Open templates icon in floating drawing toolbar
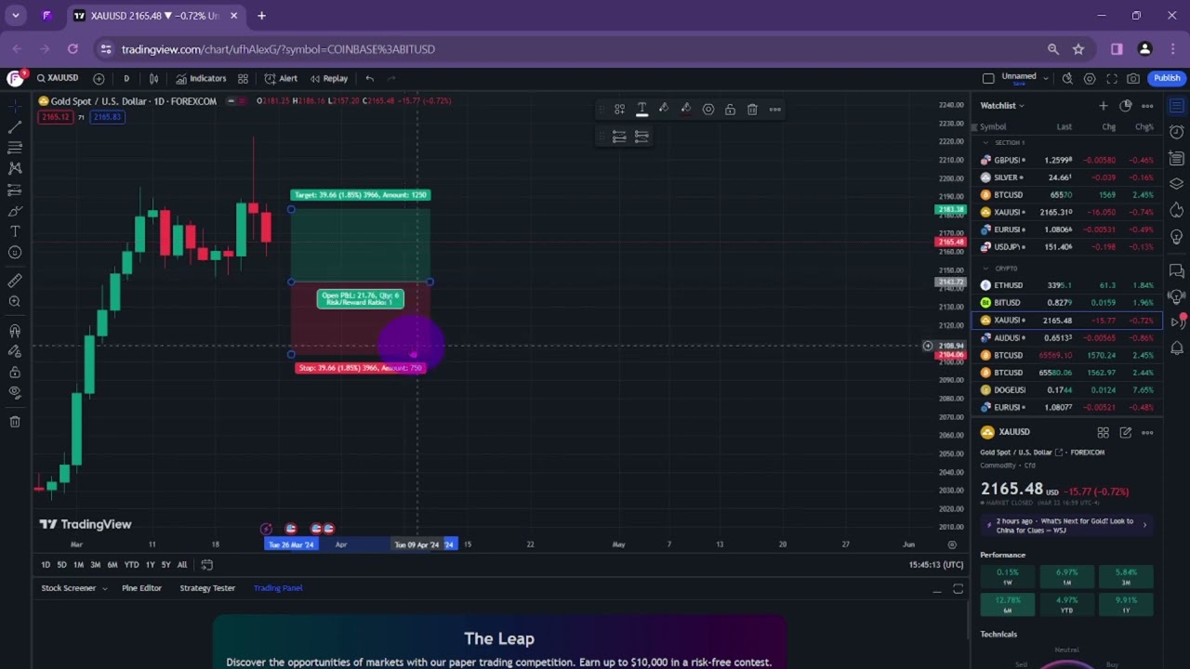This screenshot has width=1190, height=669. (619, 110)
